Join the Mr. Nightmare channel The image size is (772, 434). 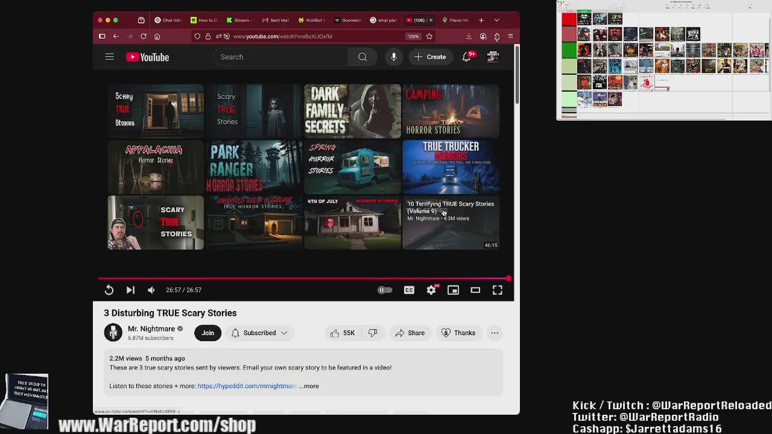coord(207,333)
